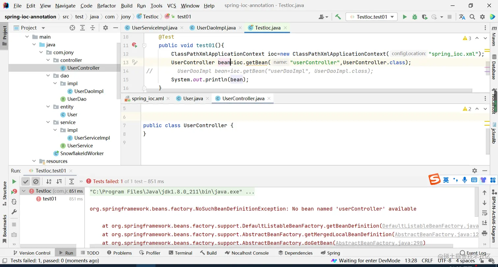This screenshot has width=498, height=267.
Task: Open the DefaultListableBeanFactory.java stack trace link
Action: [430, 226]
